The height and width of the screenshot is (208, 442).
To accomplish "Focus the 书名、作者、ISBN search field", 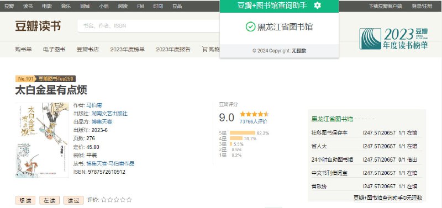I will [149, 26].
